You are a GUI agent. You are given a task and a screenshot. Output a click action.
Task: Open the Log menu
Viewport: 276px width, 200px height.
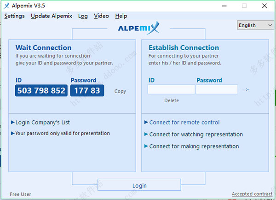click(83, 16)
